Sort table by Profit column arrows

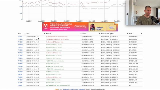[x=141, y=34]
